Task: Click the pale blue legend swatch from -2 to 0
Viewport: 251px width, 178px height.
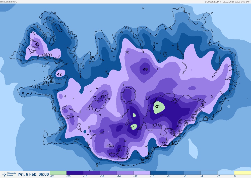Action: point(226,173)
